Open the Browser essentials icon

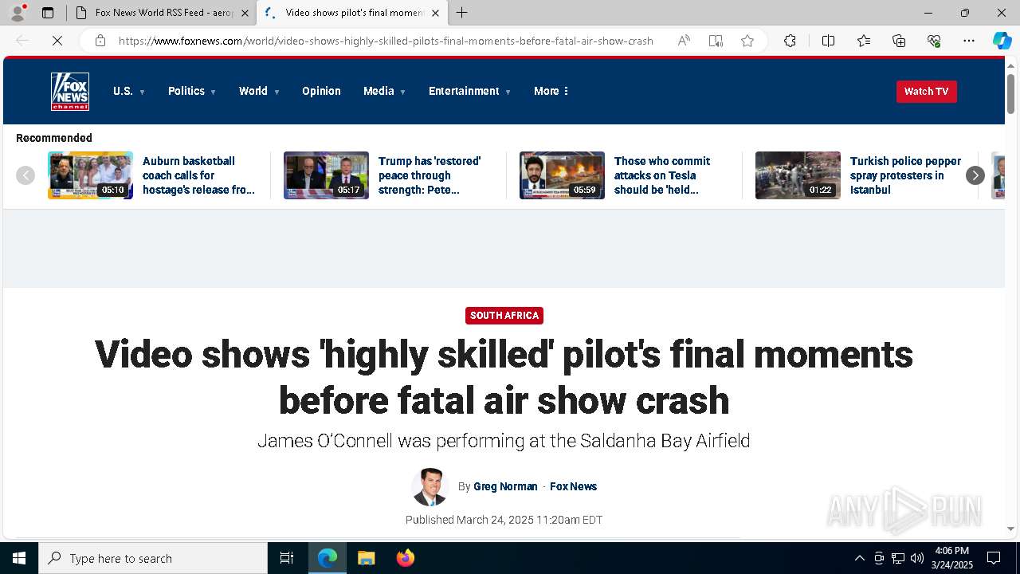point(934,41)
